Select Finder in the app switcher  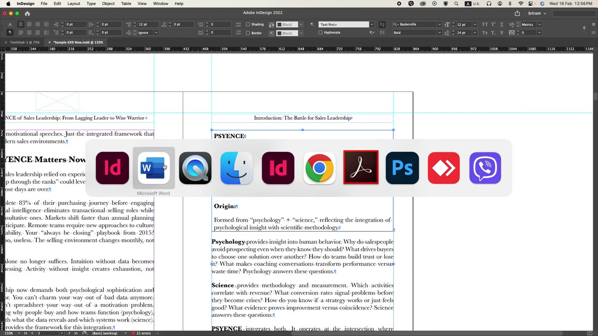(236, 168)
